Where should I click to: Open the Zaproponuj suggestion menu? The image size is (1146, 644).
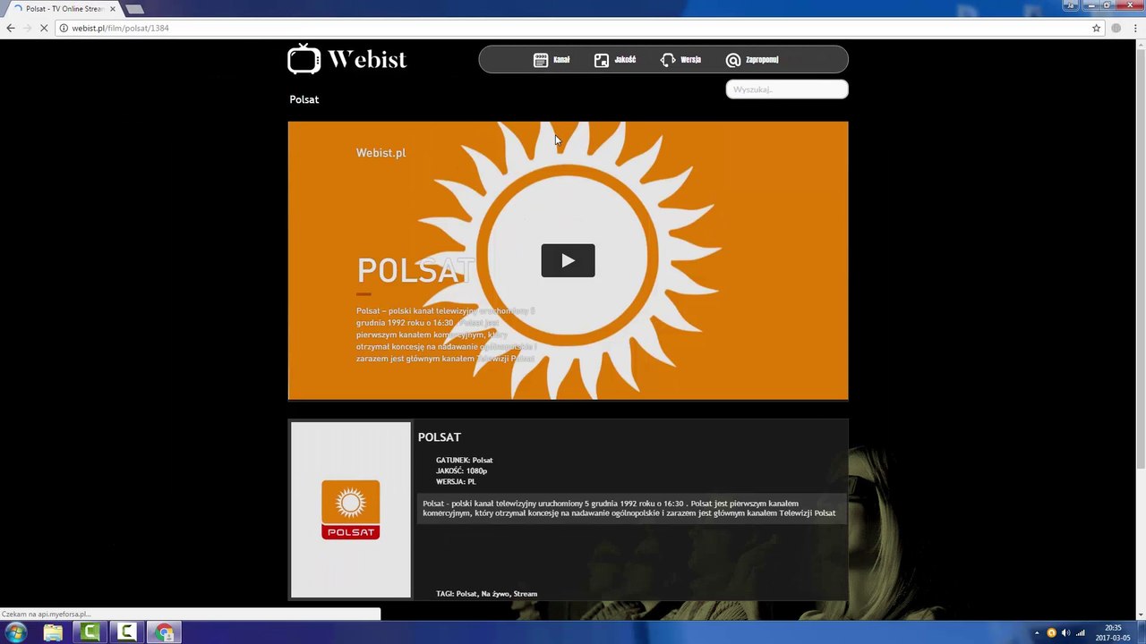pyautogui.click(x=752, y=60)
